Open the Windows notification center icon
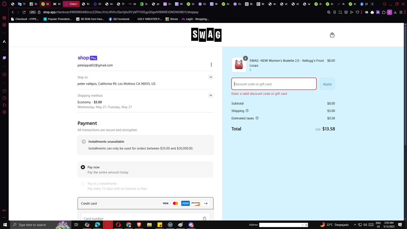The height and width of the screenshot is (229, 407). coord(400,225)
